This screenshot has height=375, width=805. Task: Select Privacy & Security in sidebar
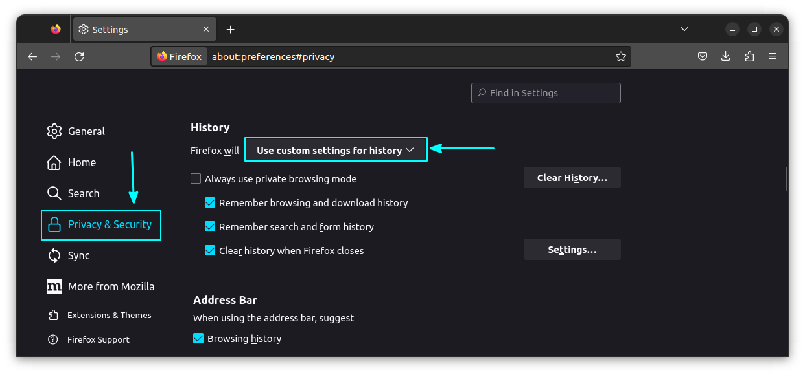point(101,225)
